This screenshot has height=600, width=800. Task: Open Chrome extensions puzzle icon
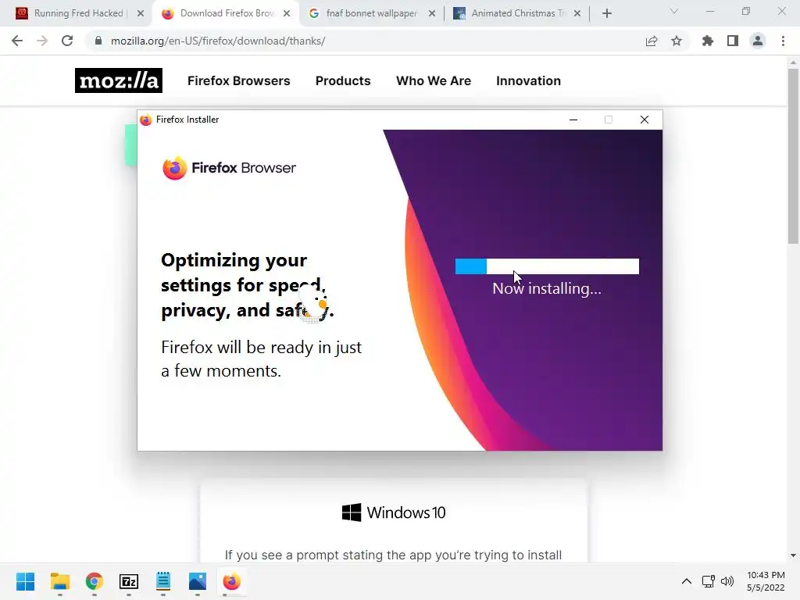[x=708, y=41]
